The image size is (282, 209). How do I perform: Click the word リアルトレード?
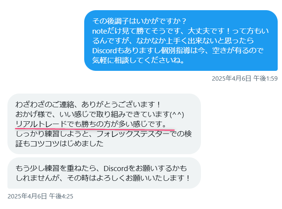pos(41,124)
